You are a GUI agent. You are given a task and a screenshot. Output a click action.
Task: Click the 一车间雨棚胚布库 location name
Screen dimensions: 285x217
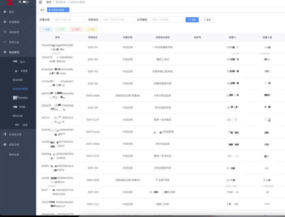click(x=163, y=47)
